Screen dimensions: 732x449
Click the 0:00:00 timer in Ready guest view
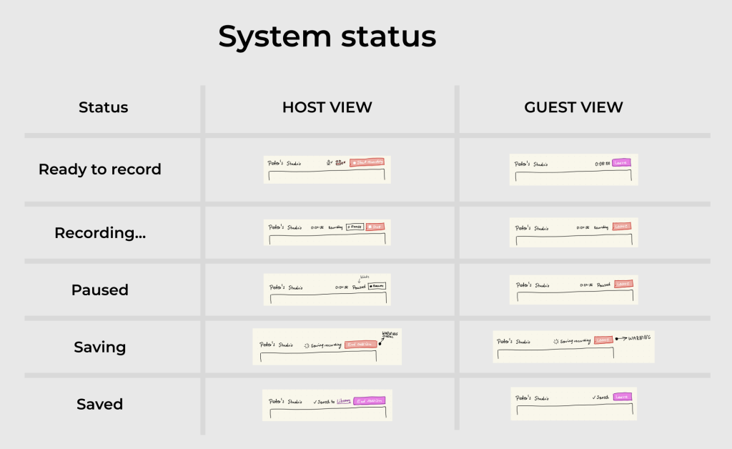click(603, 164)
